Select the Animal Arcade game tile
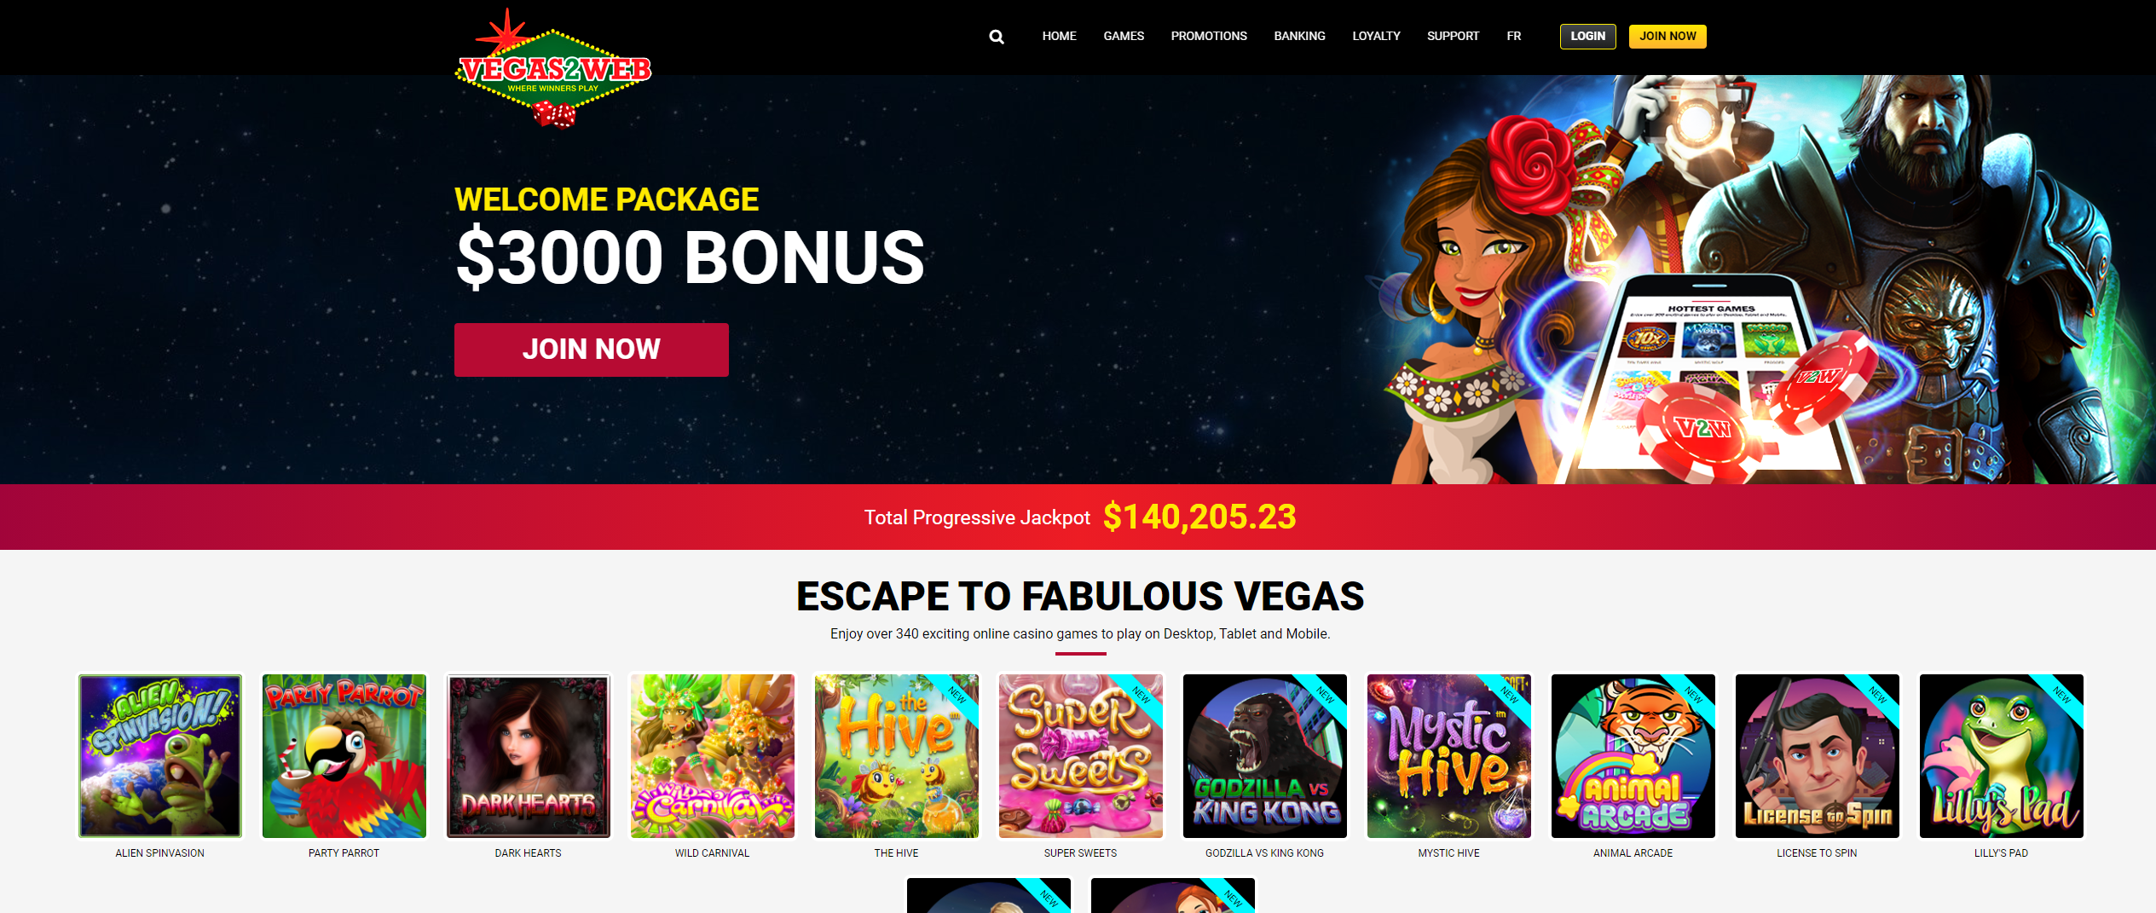This screenshot has width=2156, height=913. tap(1633, 756)
